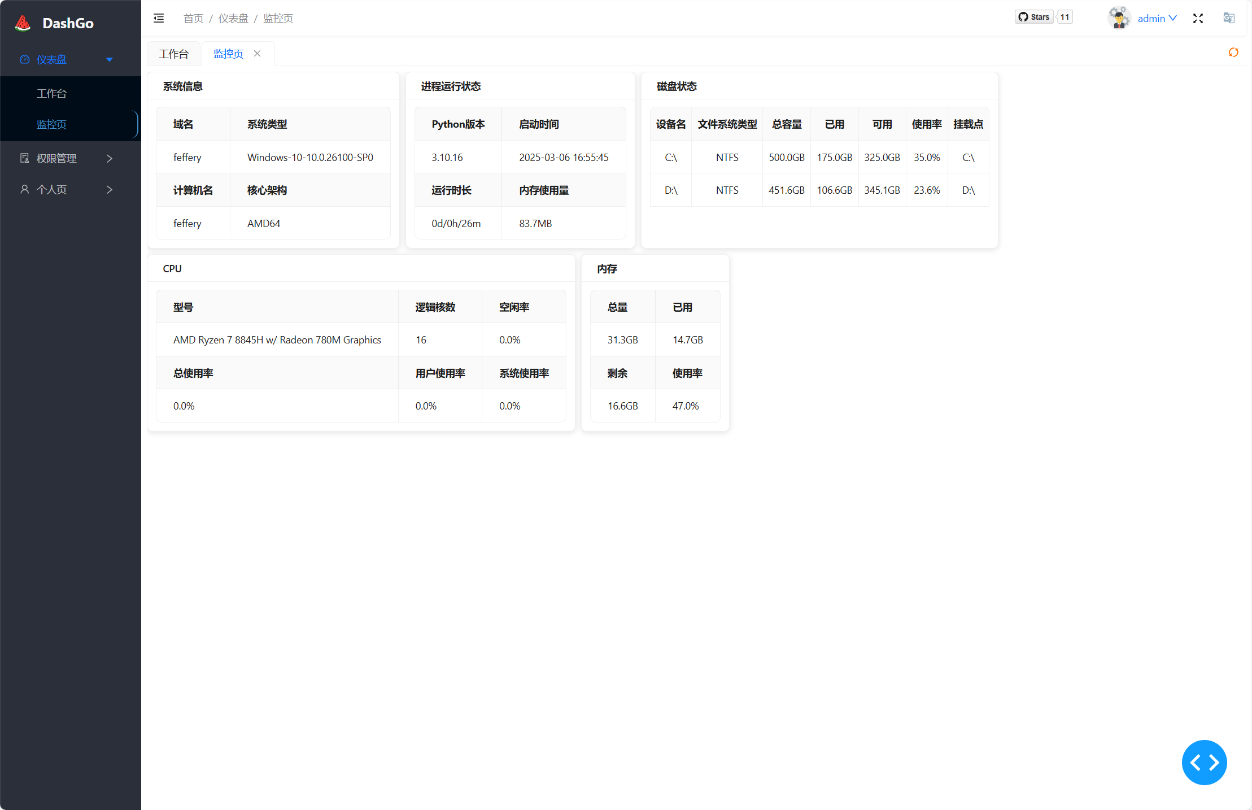Toggle fullscreen mode via the expand arrows icon
The height and width of the screenshot is (810, 1252).
[1198, 18]
